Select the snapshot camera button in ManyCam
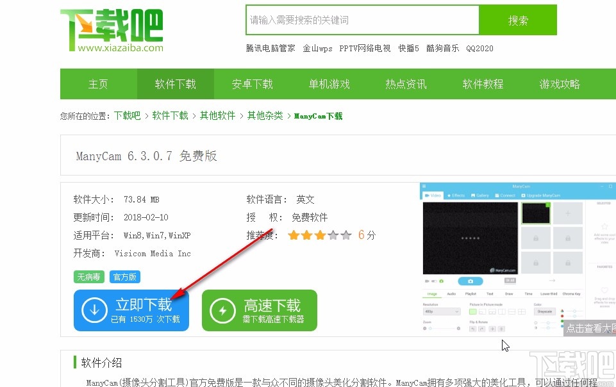 470,281
